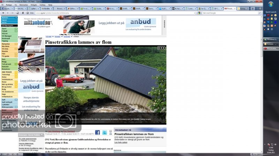279x156 pixels.
Task: Open the Verktøy menu
Action: pos(42,5)
